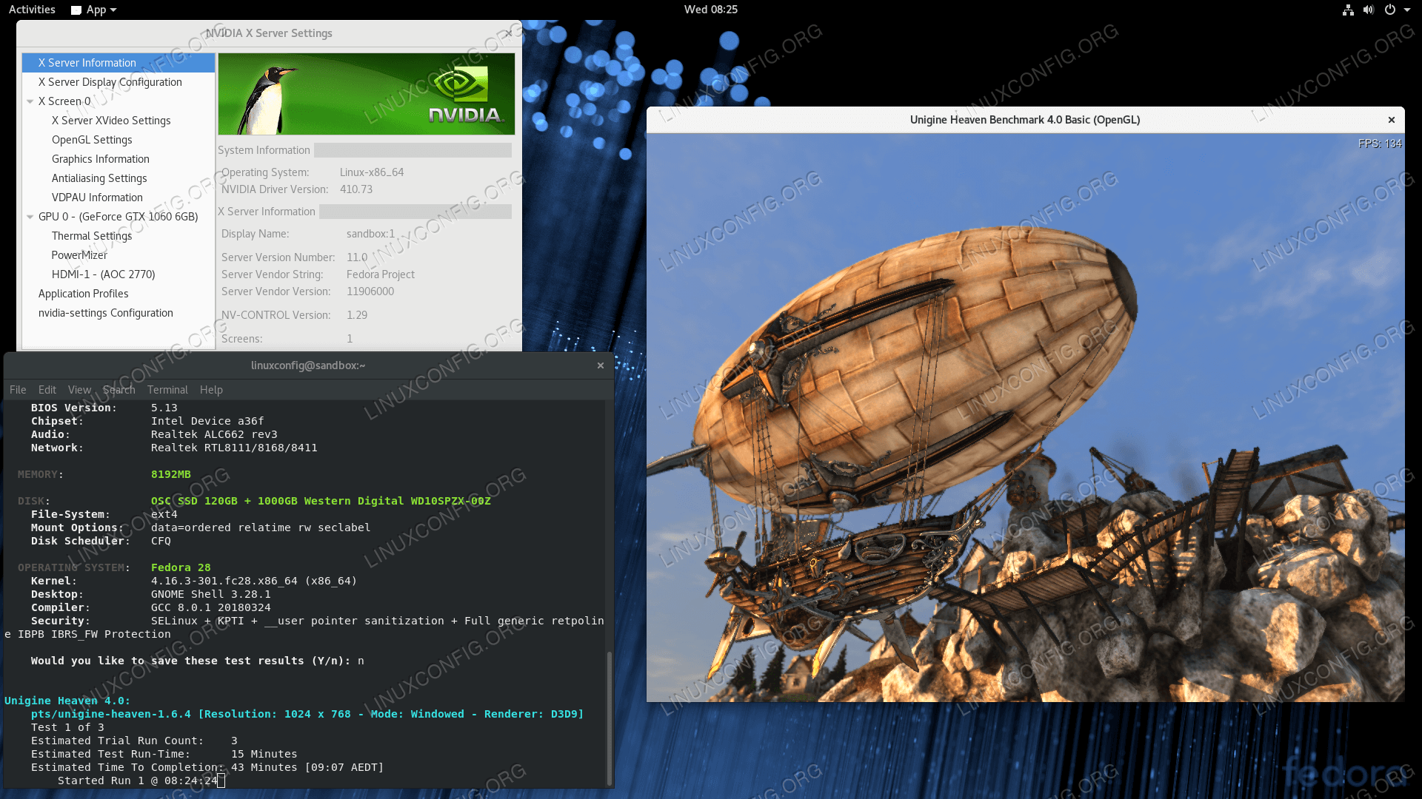
Task: Select X Server Display Configuration
Action: 118,82
